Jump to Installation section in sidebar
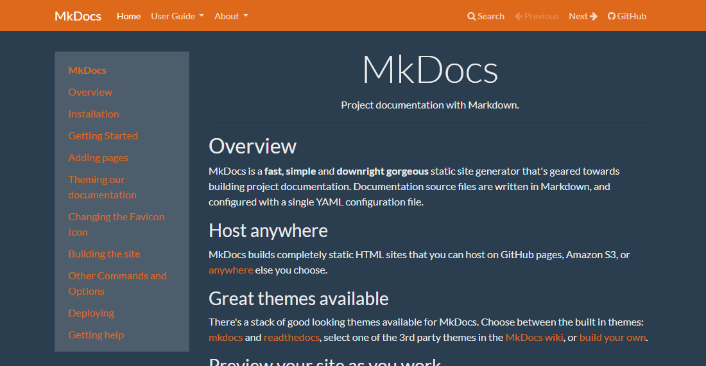 [x=94, y=114]
